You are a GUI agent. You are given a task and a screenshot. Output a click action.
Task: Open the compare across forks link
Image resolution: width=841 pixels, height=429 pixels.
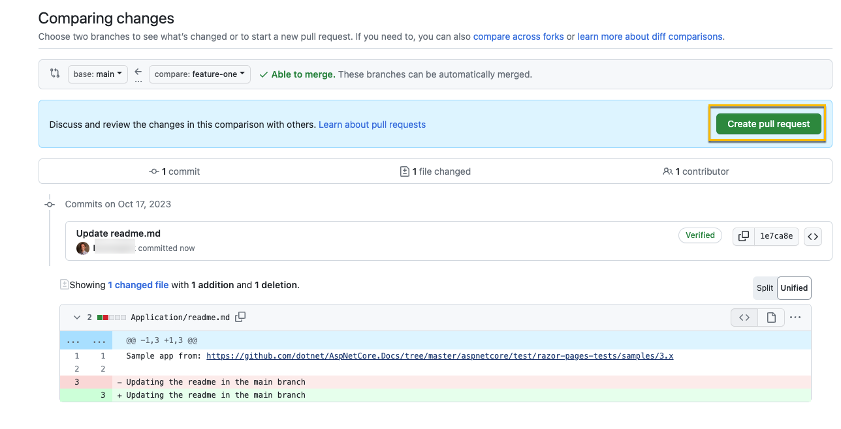tap(518, 37)
